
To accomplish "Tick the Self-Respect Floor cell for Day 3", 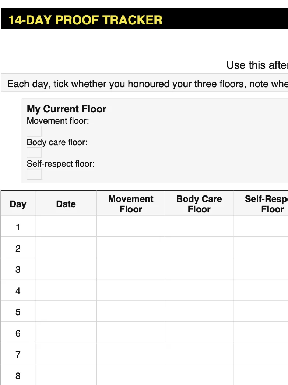I will [x=261, y=269].
